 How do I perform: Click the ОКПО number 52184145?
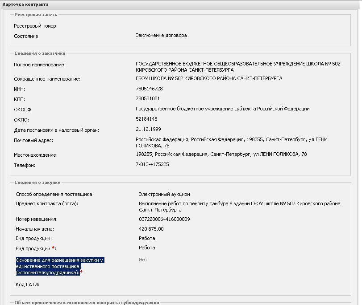pos(146,119)
